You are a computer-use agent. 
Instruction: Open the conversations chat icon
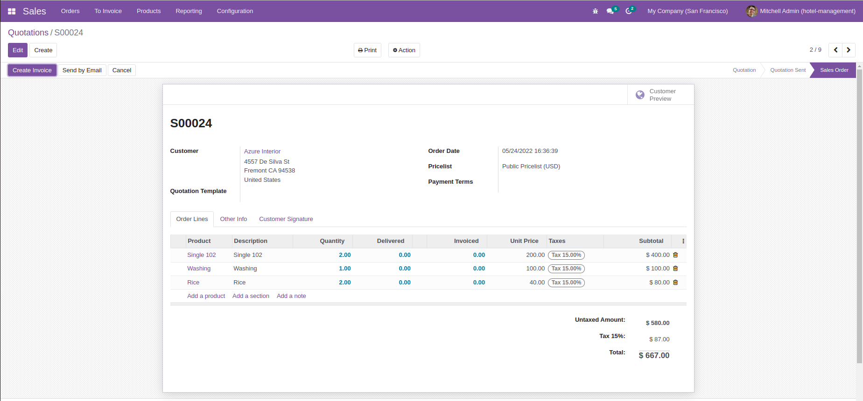tap(610, 11)
